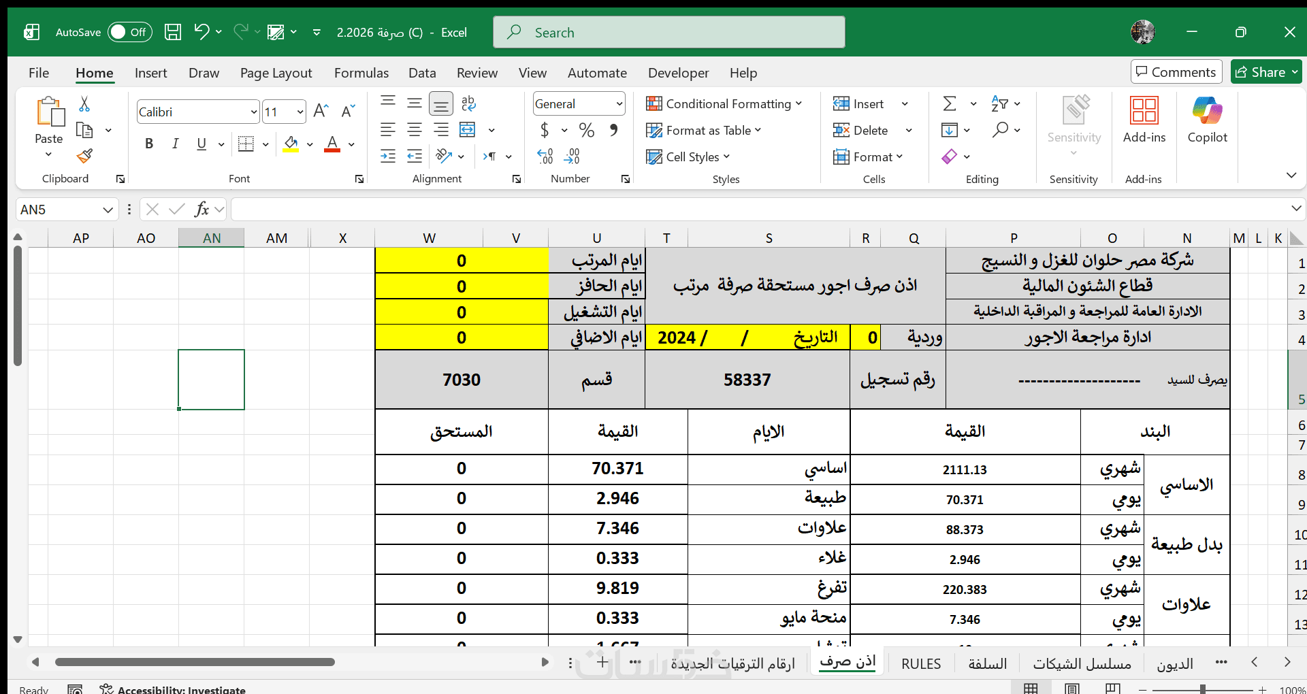This screenshot has width=1307, height=694.
Task: Click the Clear eraser icon
Action: click(x=950, y=156)
